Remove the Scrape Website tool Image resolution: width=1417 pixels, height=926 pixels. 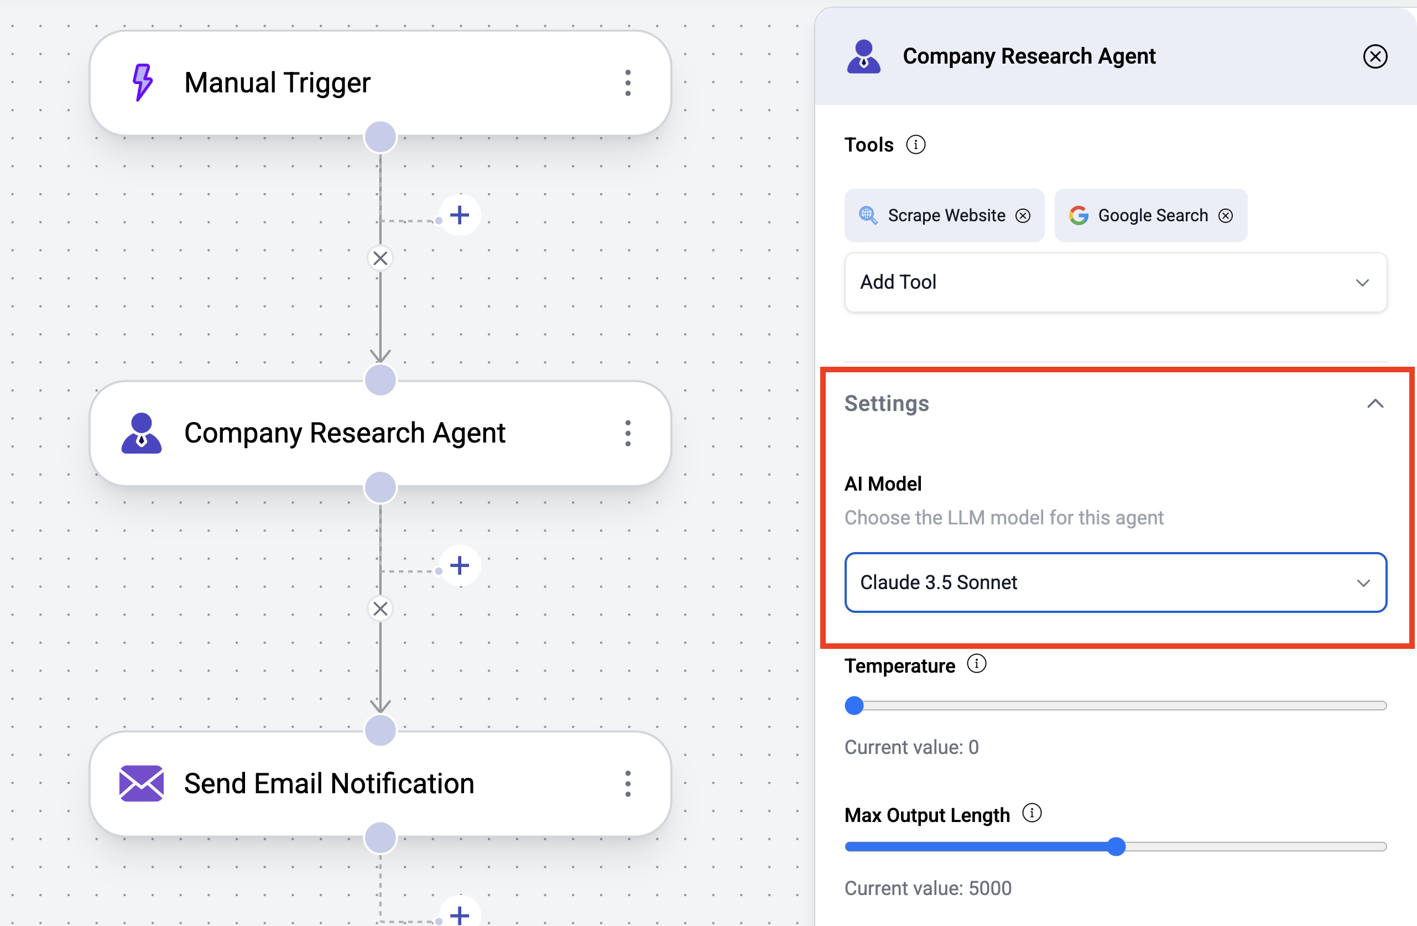pos(1023,216)
